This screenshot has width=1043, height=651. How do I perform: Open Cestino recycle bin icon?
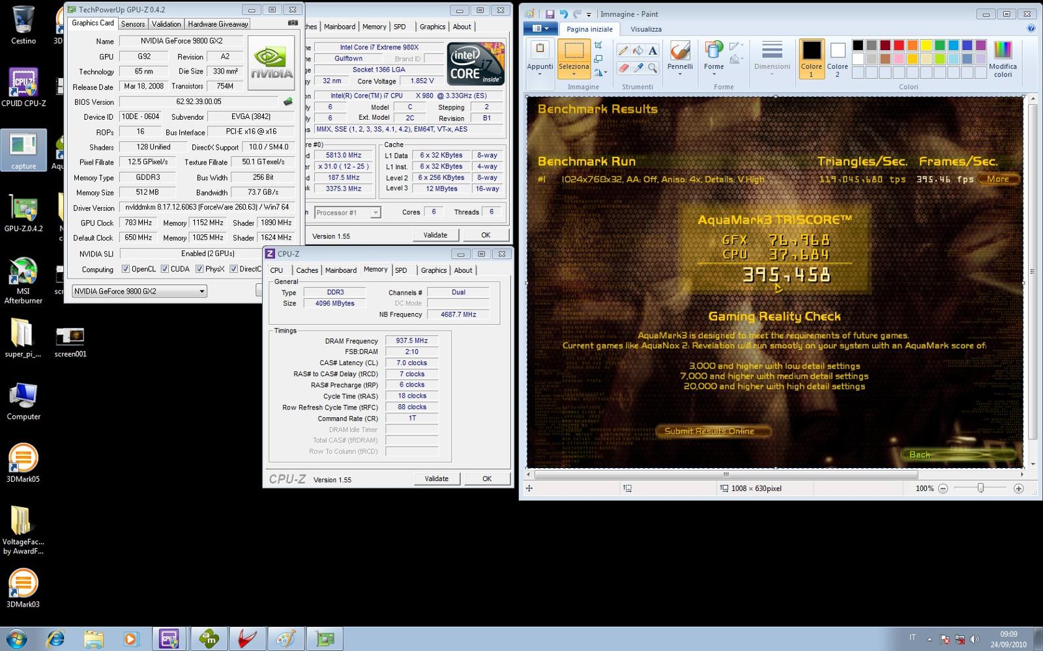click(23, 25)
